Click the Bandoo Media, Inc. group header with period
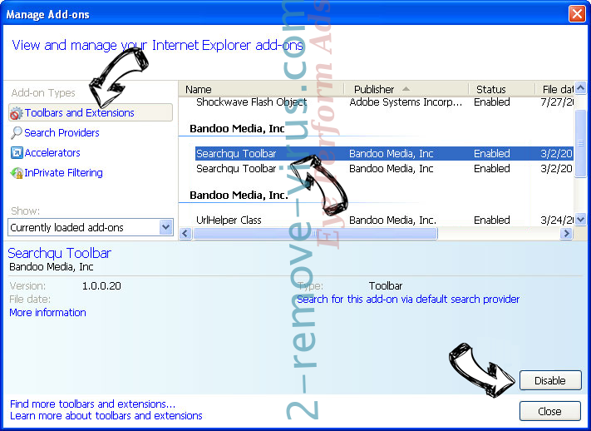 (239, 196)
